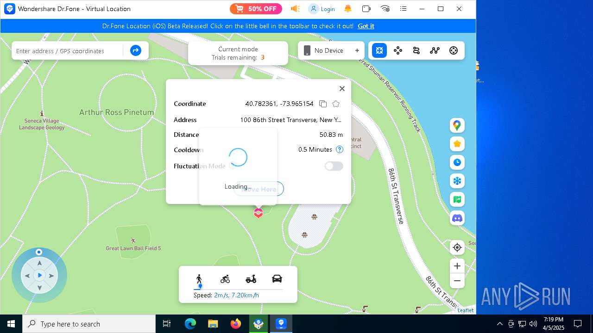Open File Explorer from taskbar
Image resolution: width=593 pixels, height=333 pixels.
[x=213, y=324]
